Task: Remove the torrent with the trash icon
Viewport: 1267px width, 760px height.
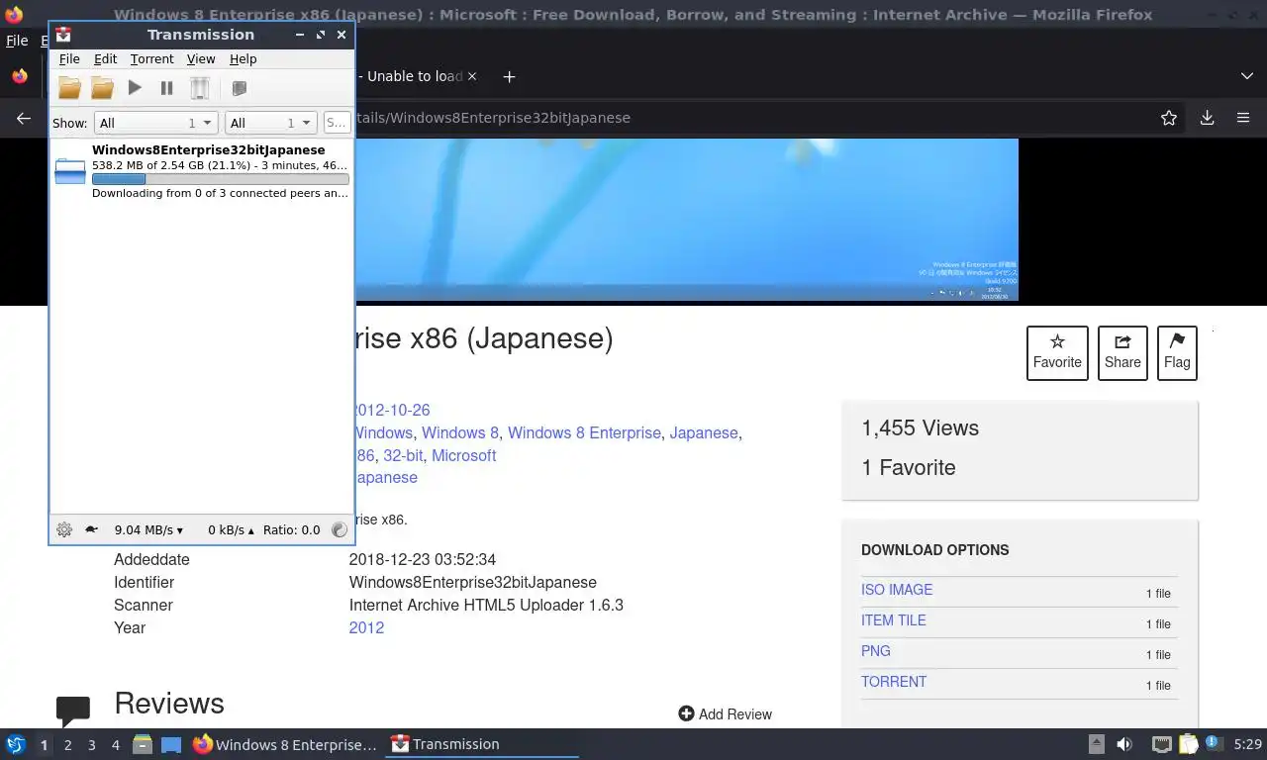Action: [200, 88]
